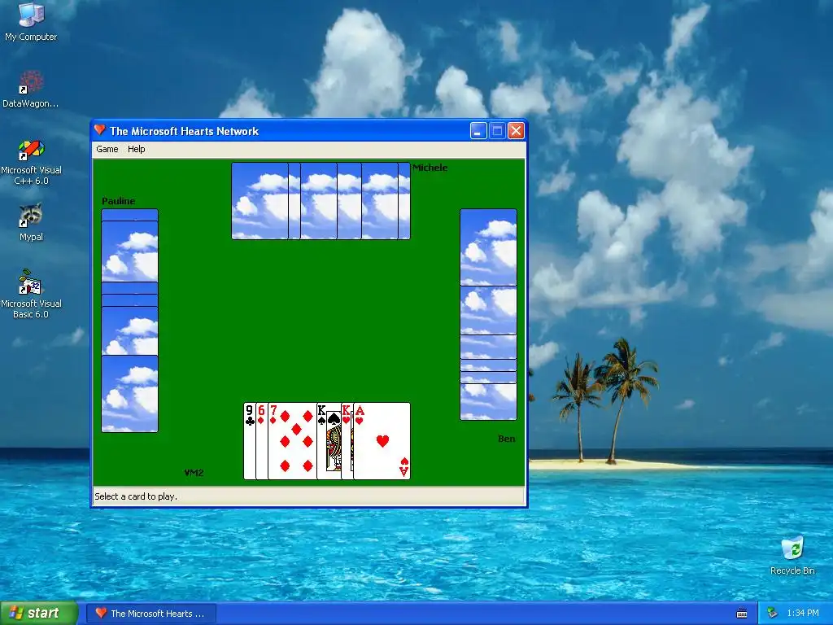Image resolution: width=833 pixels, height=625 pixels.
Task: Click the status text 'Select a card to play.'
Action: click(136, 496)
